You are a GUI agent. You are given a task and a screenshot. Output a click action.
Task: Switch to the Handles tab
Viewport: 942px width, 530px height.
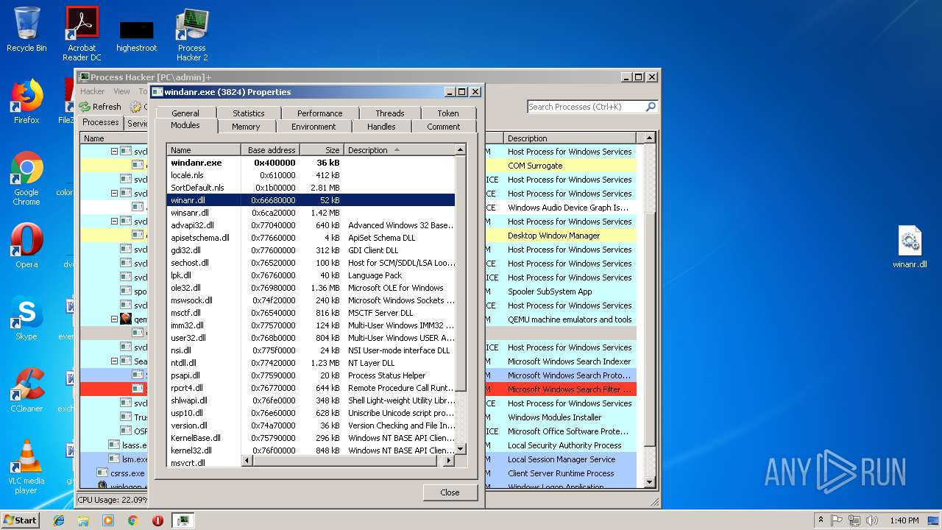381,127
